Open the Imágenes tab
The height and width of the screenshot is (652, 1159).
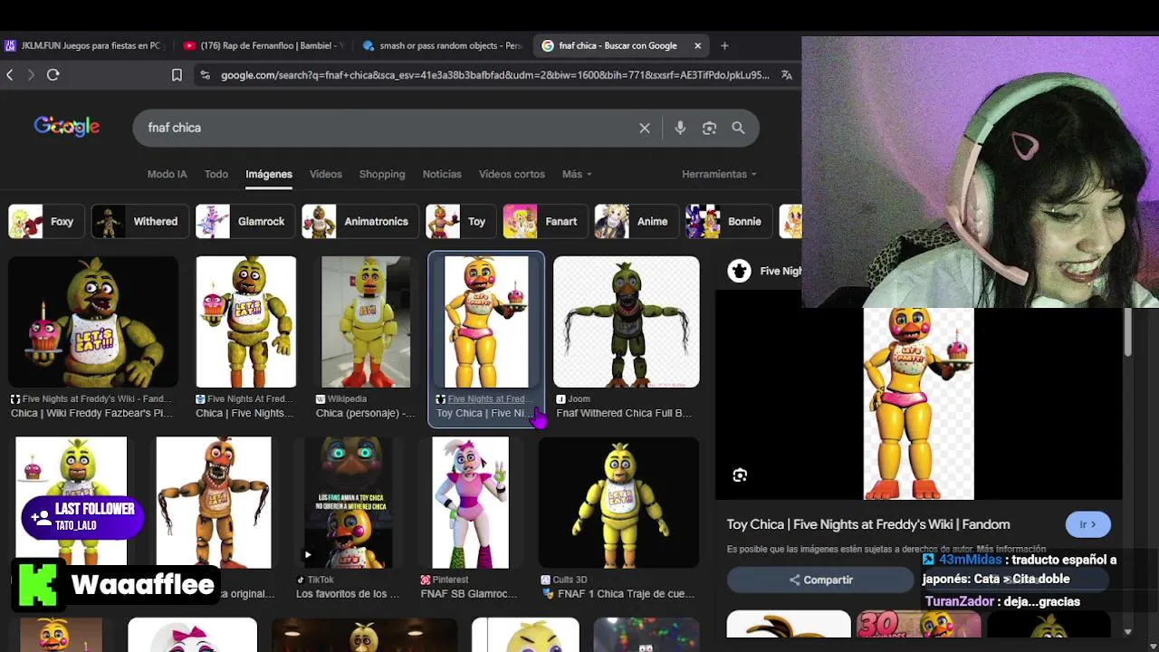coord(269,174)
